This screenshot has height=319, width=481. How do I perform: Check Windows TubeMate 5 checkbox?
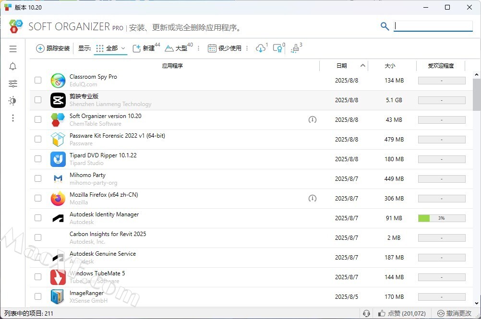coord(38,277)
